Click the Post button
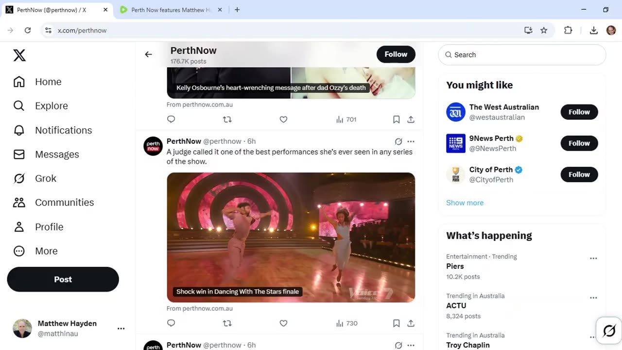 [x=63, y=280]
